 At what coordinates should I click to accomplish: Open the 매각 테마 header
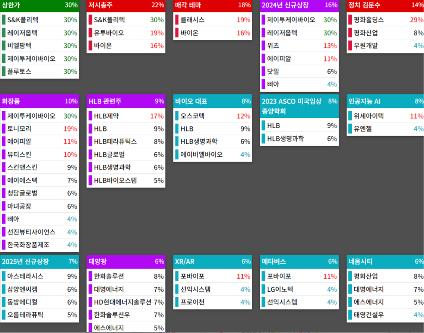[212, 6]
